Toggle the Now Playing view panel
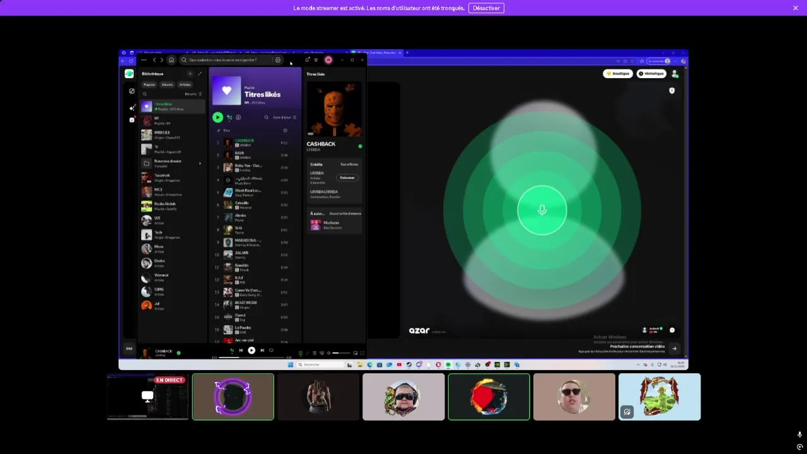807x454 pixels. tap(301, 353)
